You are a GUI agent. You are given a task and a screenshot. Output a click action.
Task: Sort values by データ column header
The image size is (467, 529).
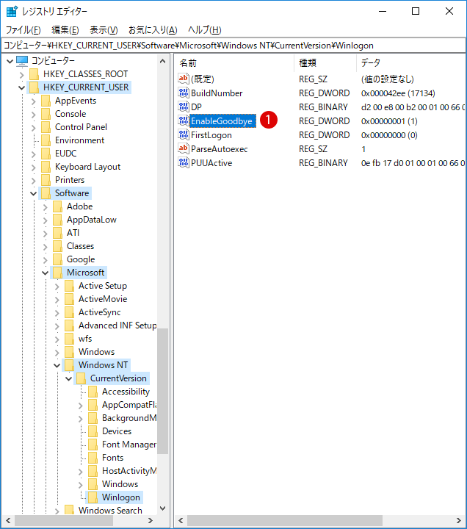[411, 62]
